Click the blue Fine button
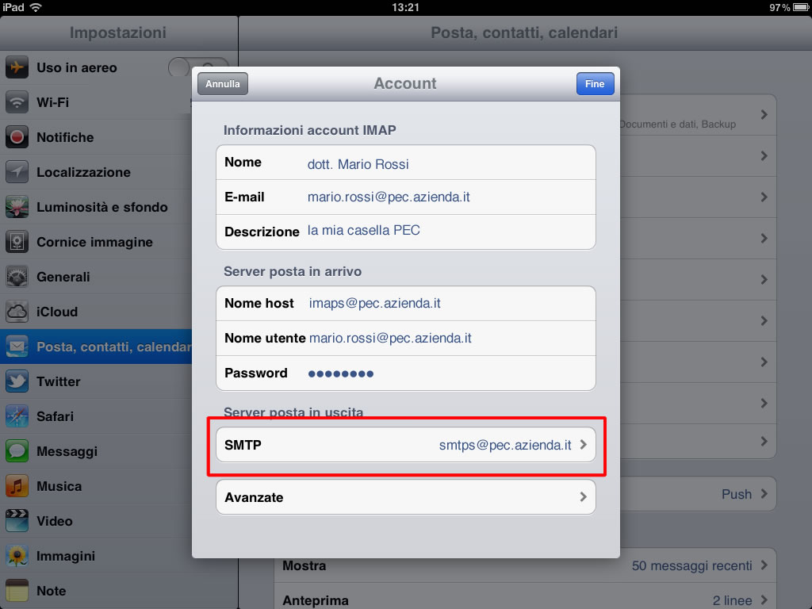The image size is (812, 609). [595, 84]
